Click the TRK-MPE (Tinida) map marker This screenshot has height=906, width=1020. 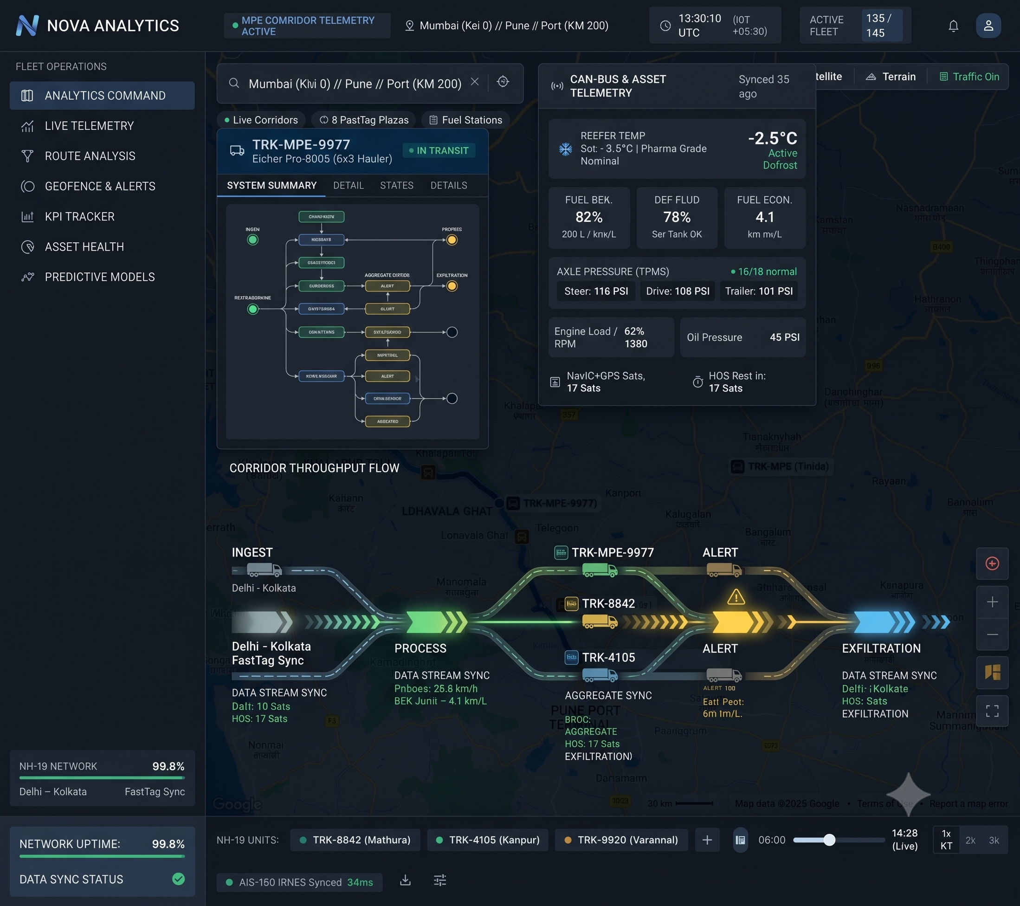coord(780,466)
